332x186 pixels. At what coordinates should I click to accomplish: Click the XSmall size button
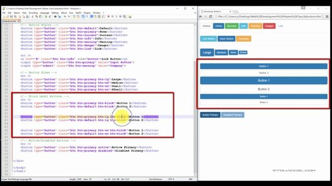[x=243, y=52]
